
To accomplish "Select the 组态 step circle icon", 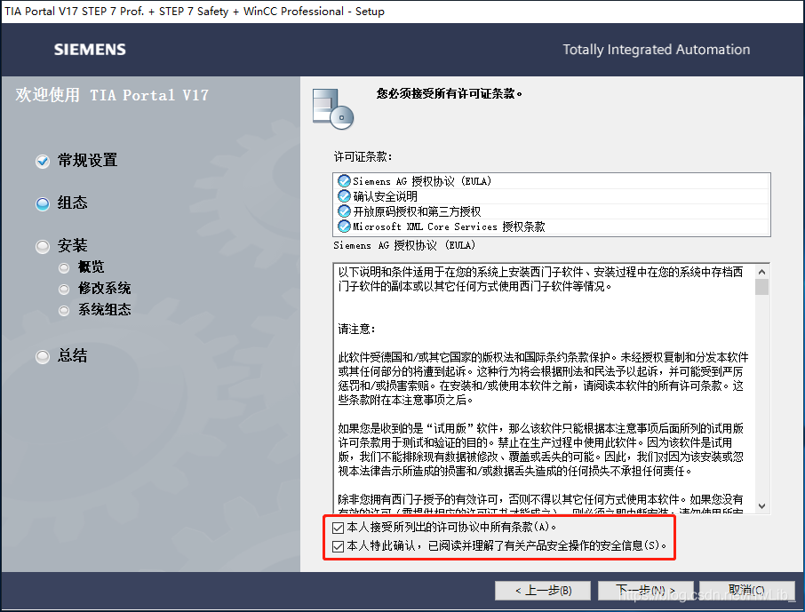I will 42,203.
